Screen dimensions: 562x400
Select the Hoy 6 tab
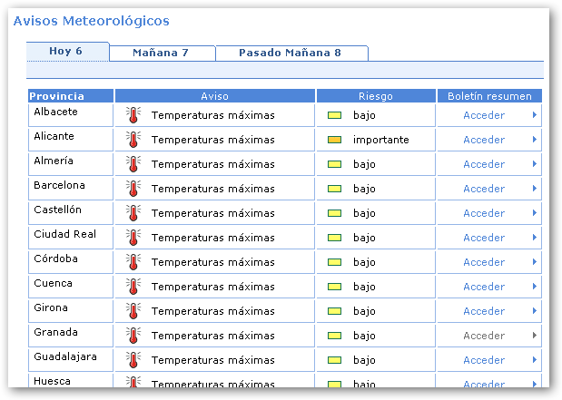pyautogui.click(x=66, y=51)
